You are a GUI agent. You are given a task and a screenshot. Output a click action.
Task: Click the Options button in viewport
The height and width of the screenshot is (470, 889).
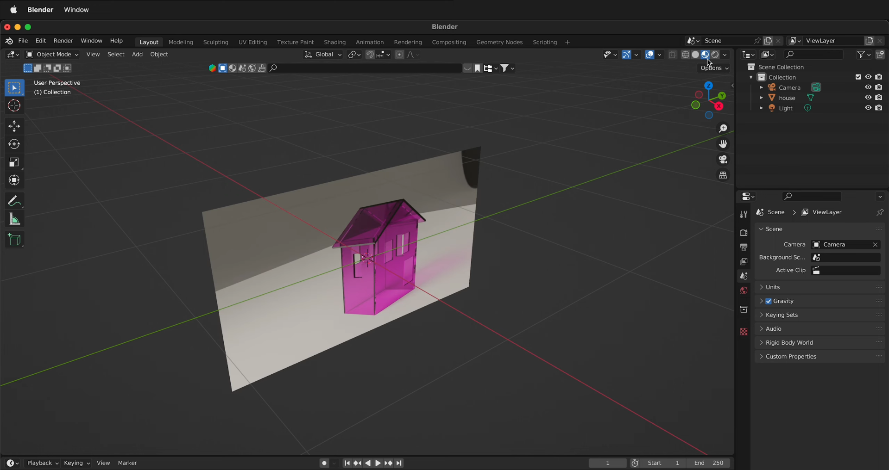714,68
